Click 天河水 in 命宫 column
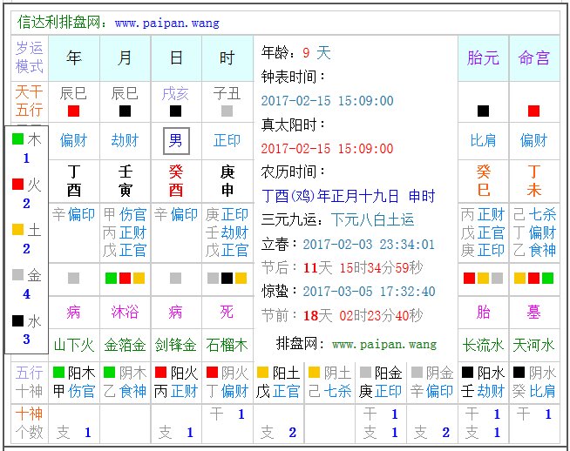Viewport: 570px width, 451px height. tap(534, 345)
